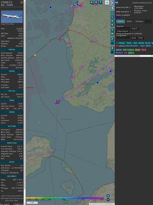This screenshot has height=205, width=153.
Task: Toggle sidebar width with double-arrow icon
Action: coord(117,3)
